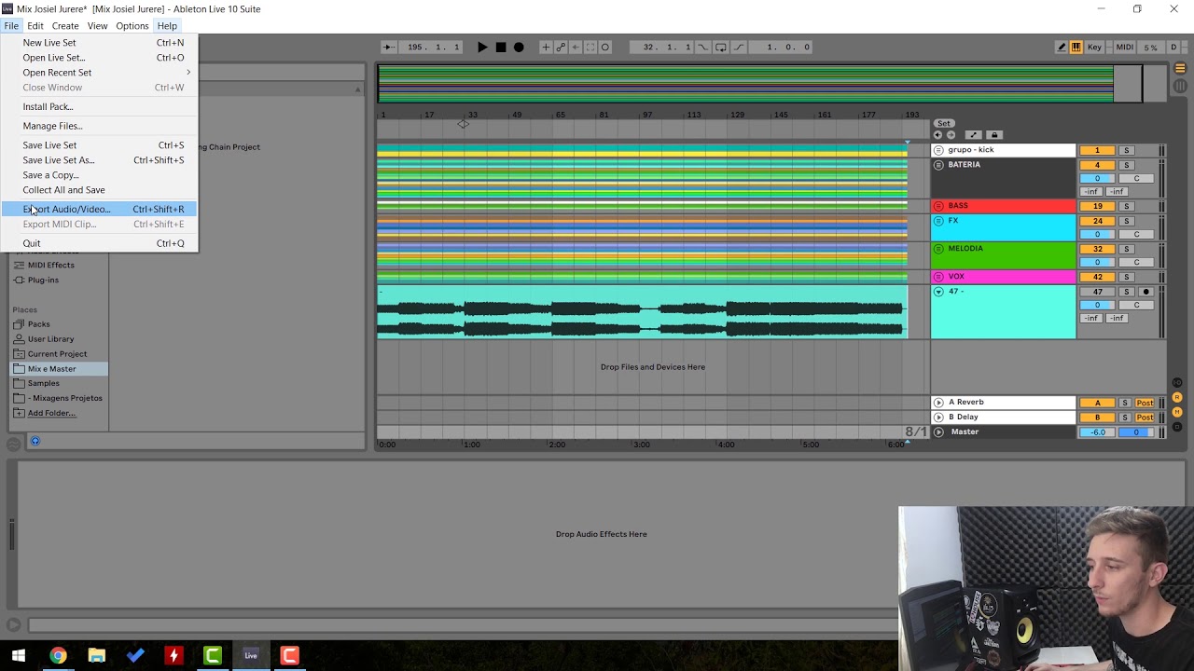
Task: Enable Draw Mode pencil icon
Action: (x=1062, y=47)
